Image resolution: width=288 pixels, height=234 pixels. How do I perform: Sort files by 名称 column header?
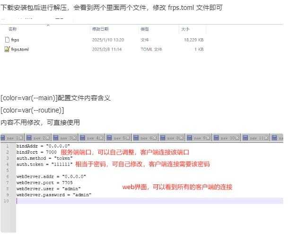click(13, 29)
